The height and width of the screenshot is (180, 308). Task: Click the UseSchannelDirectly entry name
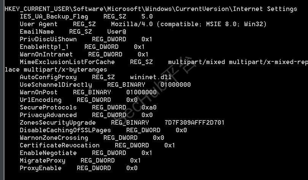(x=56, y=85)
